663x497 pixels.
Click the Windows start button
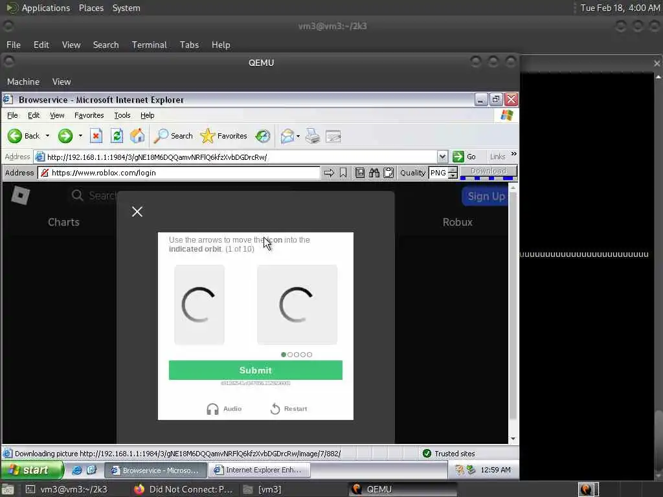pyautogui.click(x=32, y=470)
